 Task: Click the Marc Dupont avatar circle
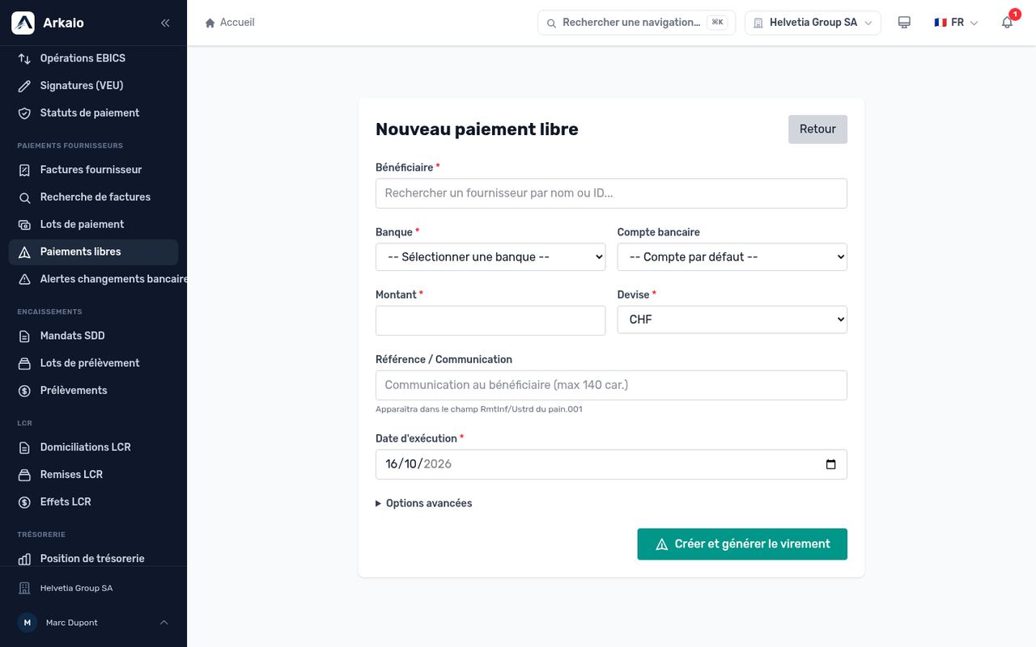tap(28, 623)
